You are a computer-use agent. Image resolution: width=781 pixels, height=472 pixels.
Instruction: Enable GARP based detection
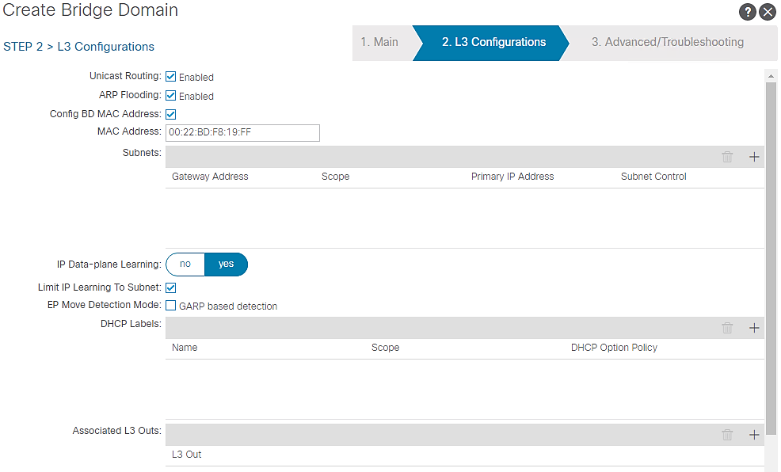(x=170, y=306)
